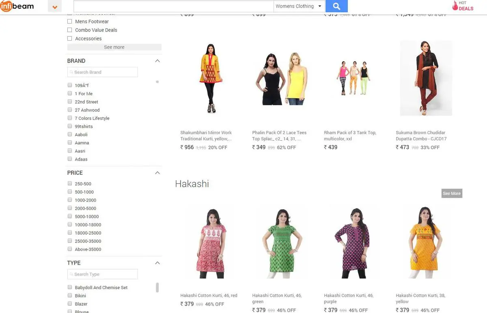Open the Rham tank top pack image
Viewport: 487px width, 313px height.
(x=353, y=78)
